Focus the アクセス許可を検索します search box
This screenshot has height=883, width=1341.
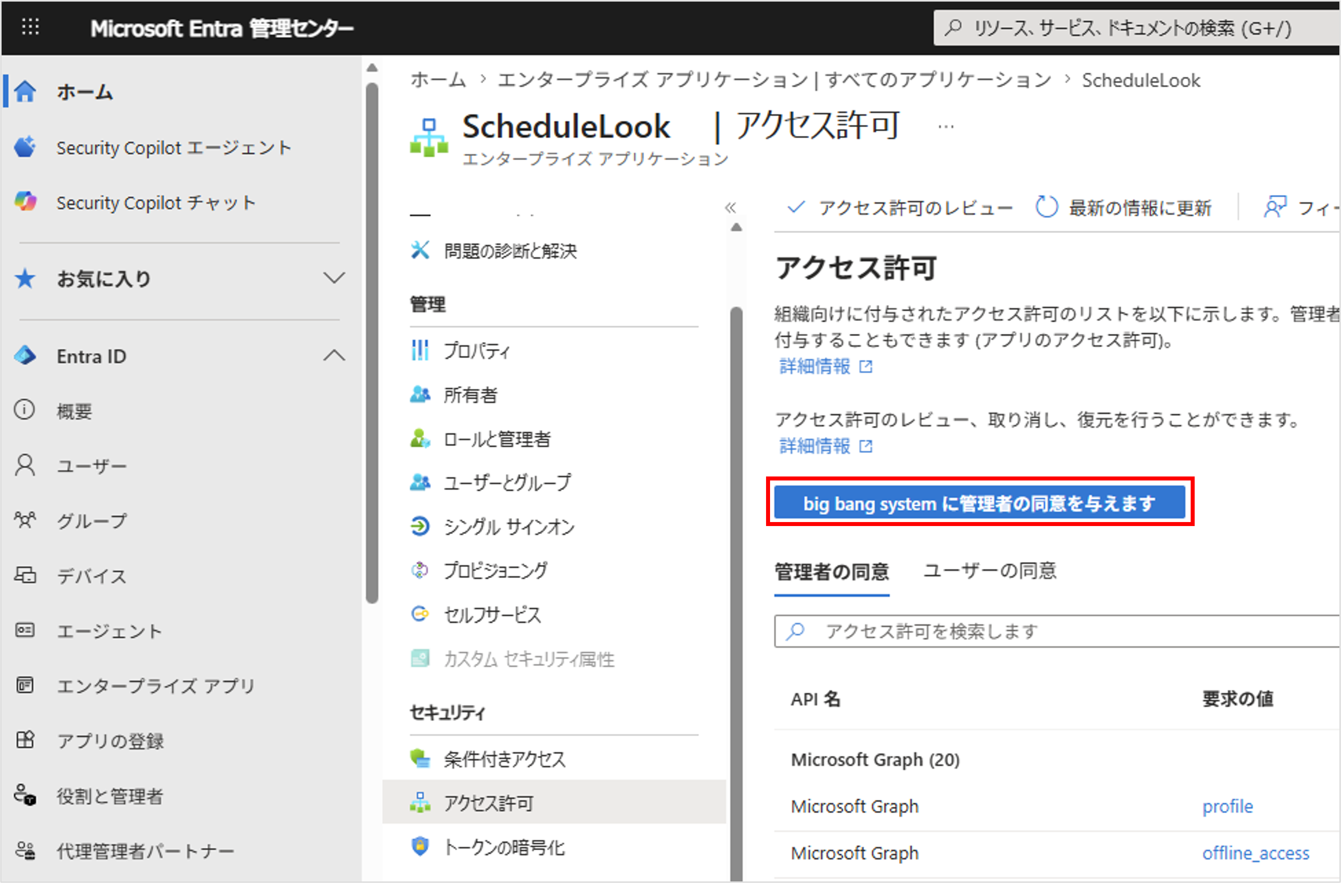(1057, 631)
